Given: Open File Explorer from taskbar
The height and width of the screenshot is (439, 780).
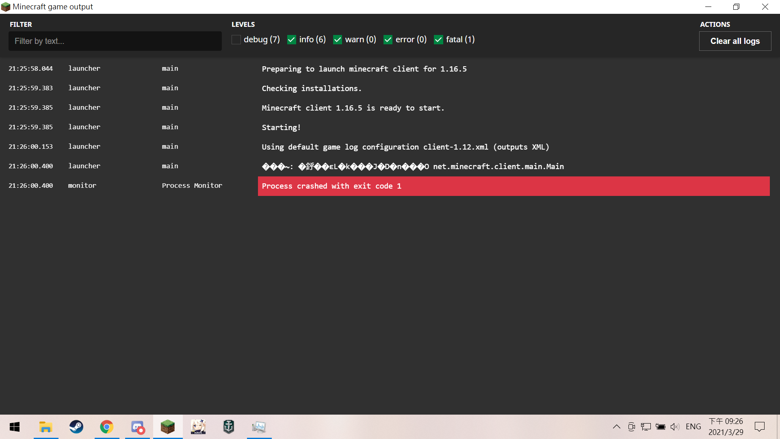Looking at the screenshot, I should pyautogui.click(x=45, y=427).
